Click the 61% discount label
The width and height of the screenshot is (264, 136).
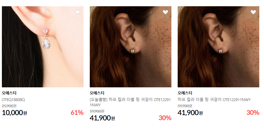[x=77, y=113]
